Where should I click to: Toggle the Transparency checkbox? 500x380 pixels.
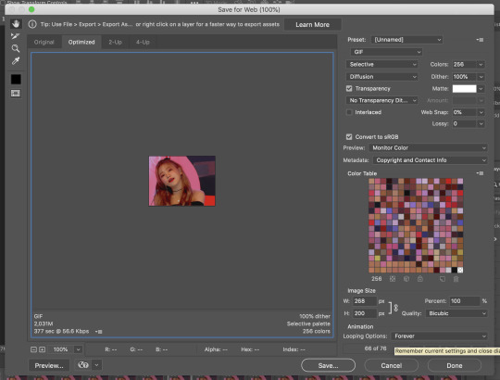tap(349, 89)
